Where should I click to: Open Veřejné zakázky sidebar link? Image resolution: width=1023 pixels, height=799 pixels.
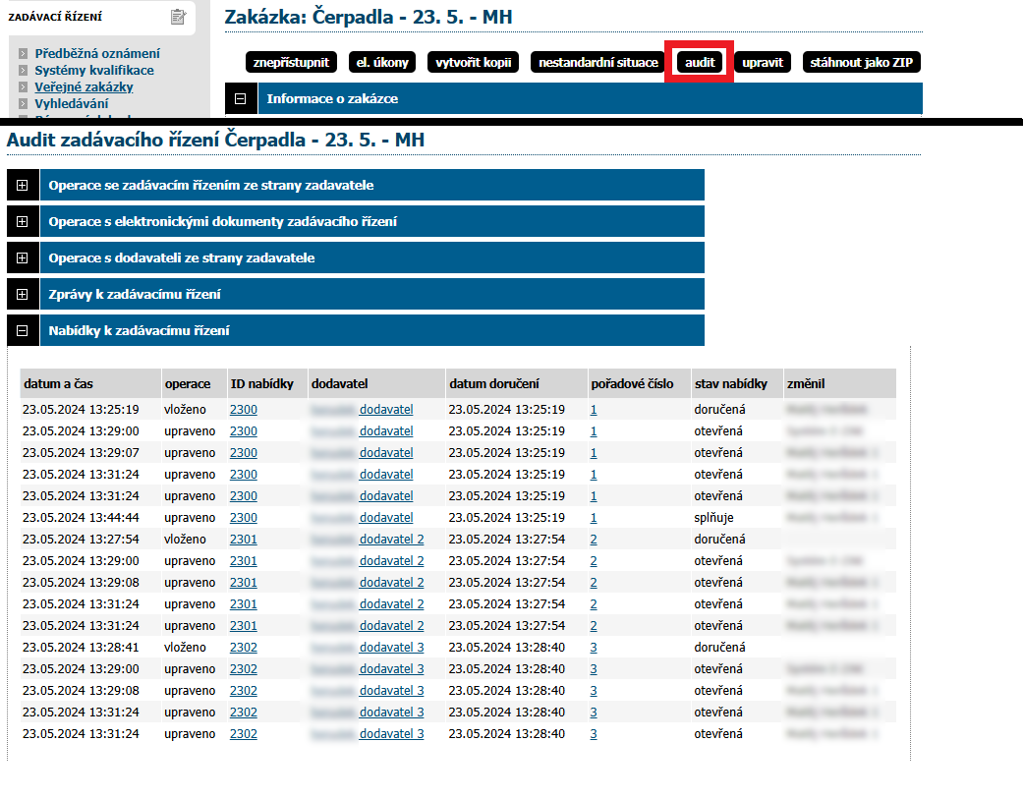(84, 87)
